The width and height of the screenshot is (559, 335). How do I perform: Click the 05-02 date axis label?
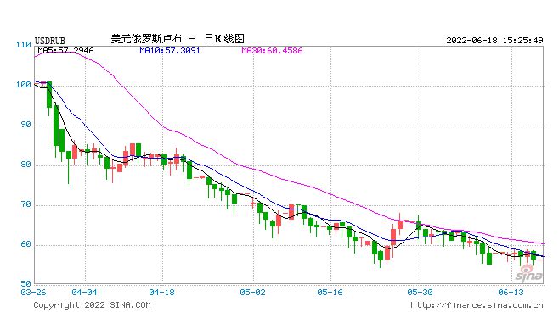[x=253, y=293]
